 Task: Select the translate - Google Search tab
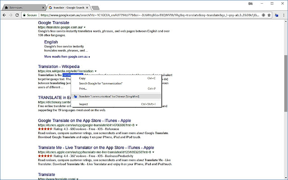pyautogui.click(x=69, y=8)
